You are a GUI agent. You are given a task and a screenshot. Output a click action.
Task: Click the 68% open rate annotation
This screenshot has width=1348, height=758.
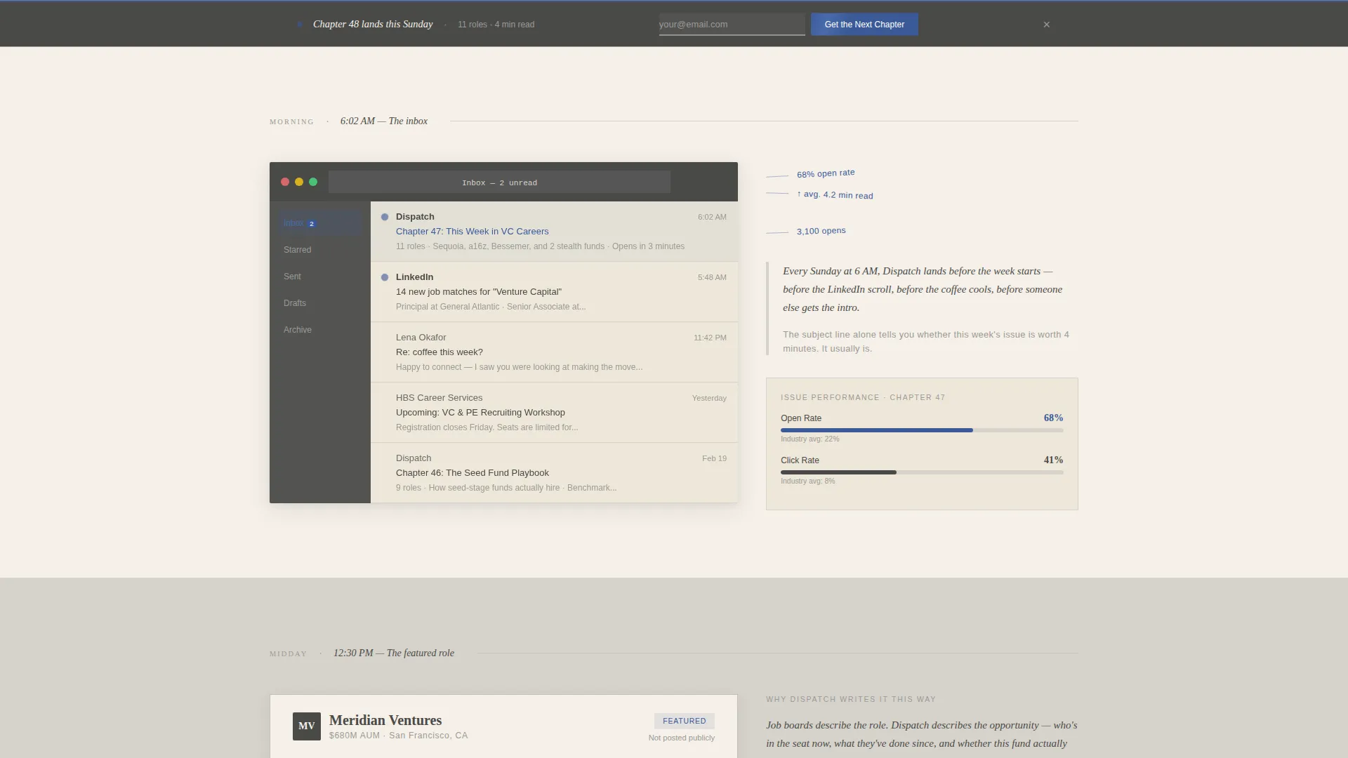click(826, 173)
